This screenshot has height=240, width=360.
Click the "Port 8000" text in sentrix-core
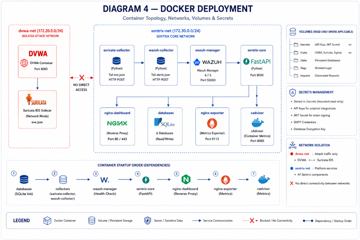click(x=257, y=75)
